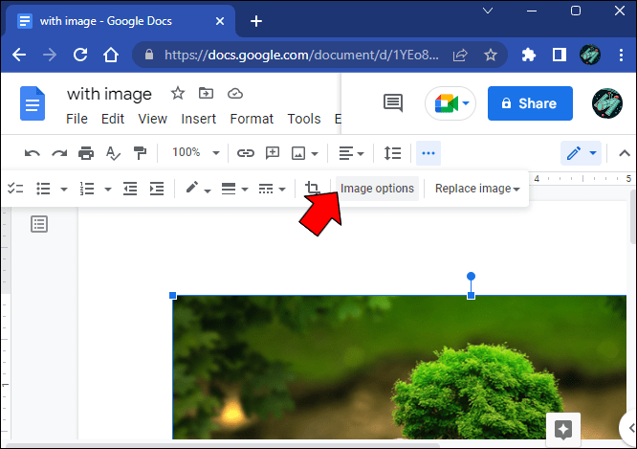This screenshot has height=449, width=637.
Task: Click the share page icon in address bar
Action: (x=460, y=55)
